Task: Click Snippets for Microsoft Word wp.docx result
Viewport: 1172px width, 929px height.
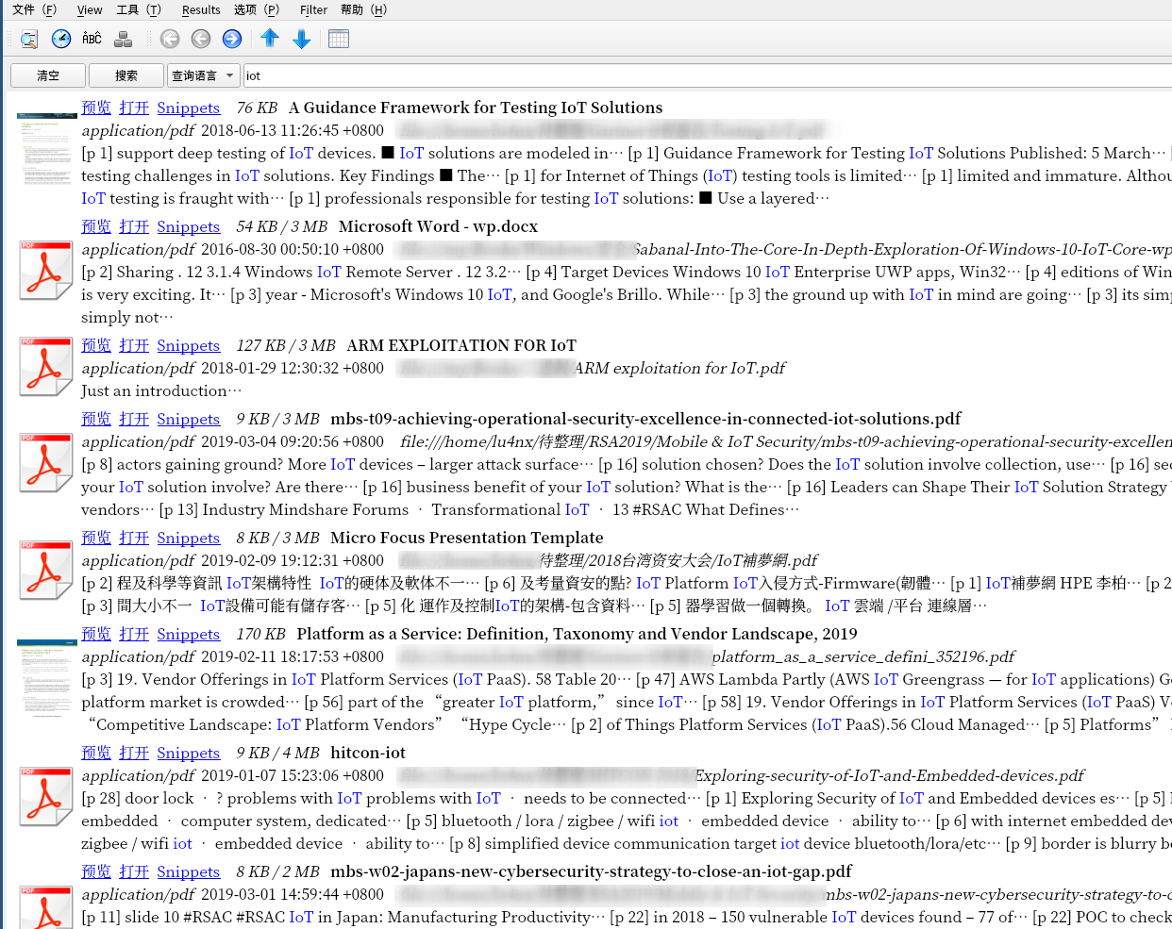Action: (189, 226)
